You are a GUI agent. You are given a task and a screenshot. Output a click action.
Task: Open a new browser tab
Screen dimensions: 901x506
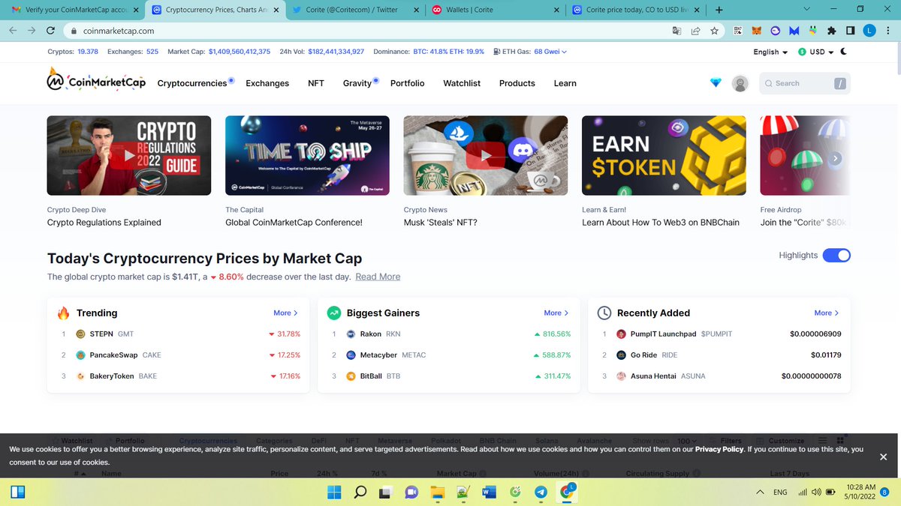(x=719, y=10)
